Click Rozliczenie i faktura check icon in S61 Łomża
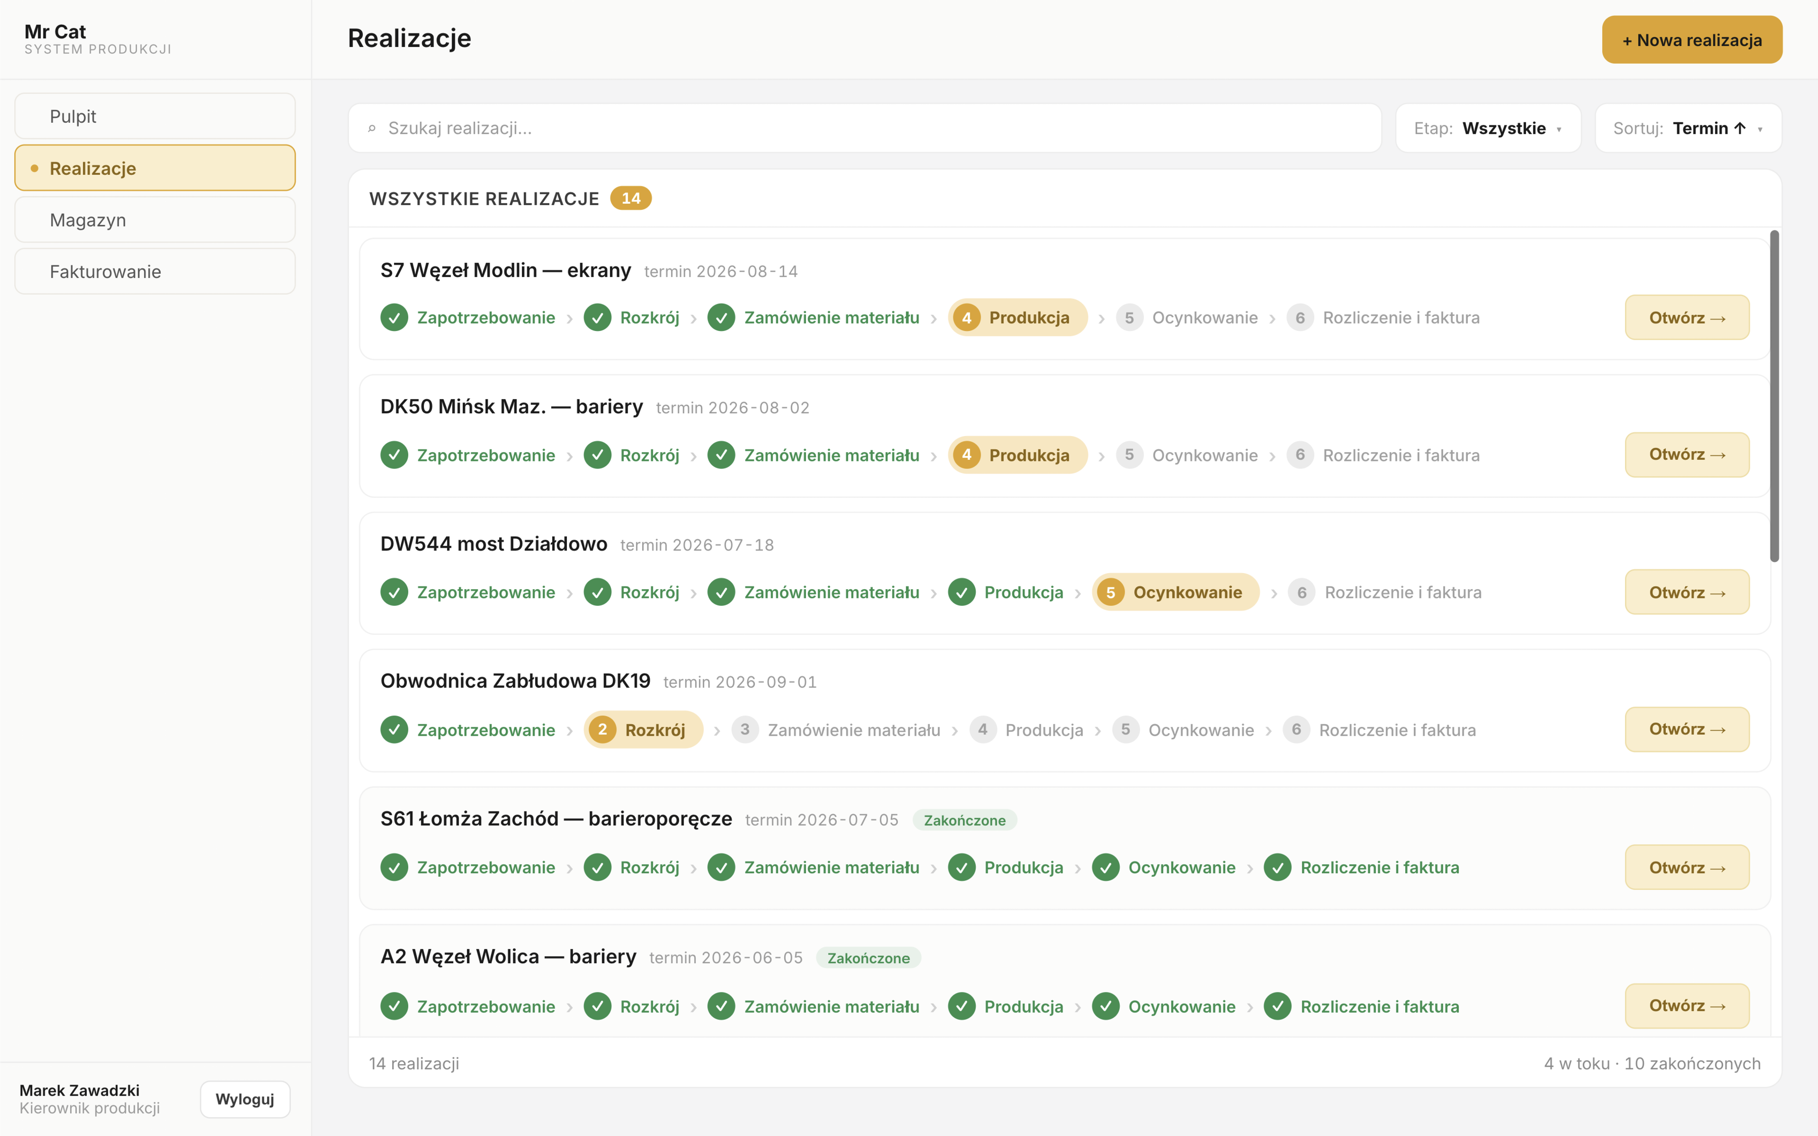This screenshot has height=1136, width=1818. click(x=1277, y=867)
